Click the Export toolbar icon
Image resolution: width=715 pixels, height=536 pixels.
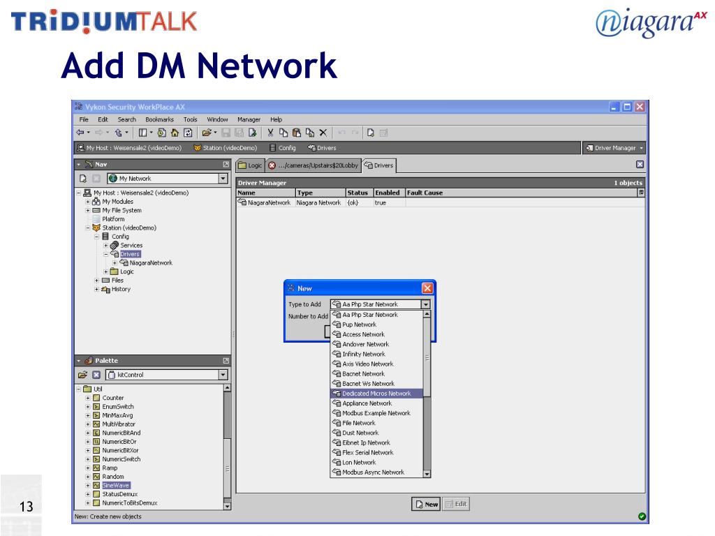click(252, 133)
